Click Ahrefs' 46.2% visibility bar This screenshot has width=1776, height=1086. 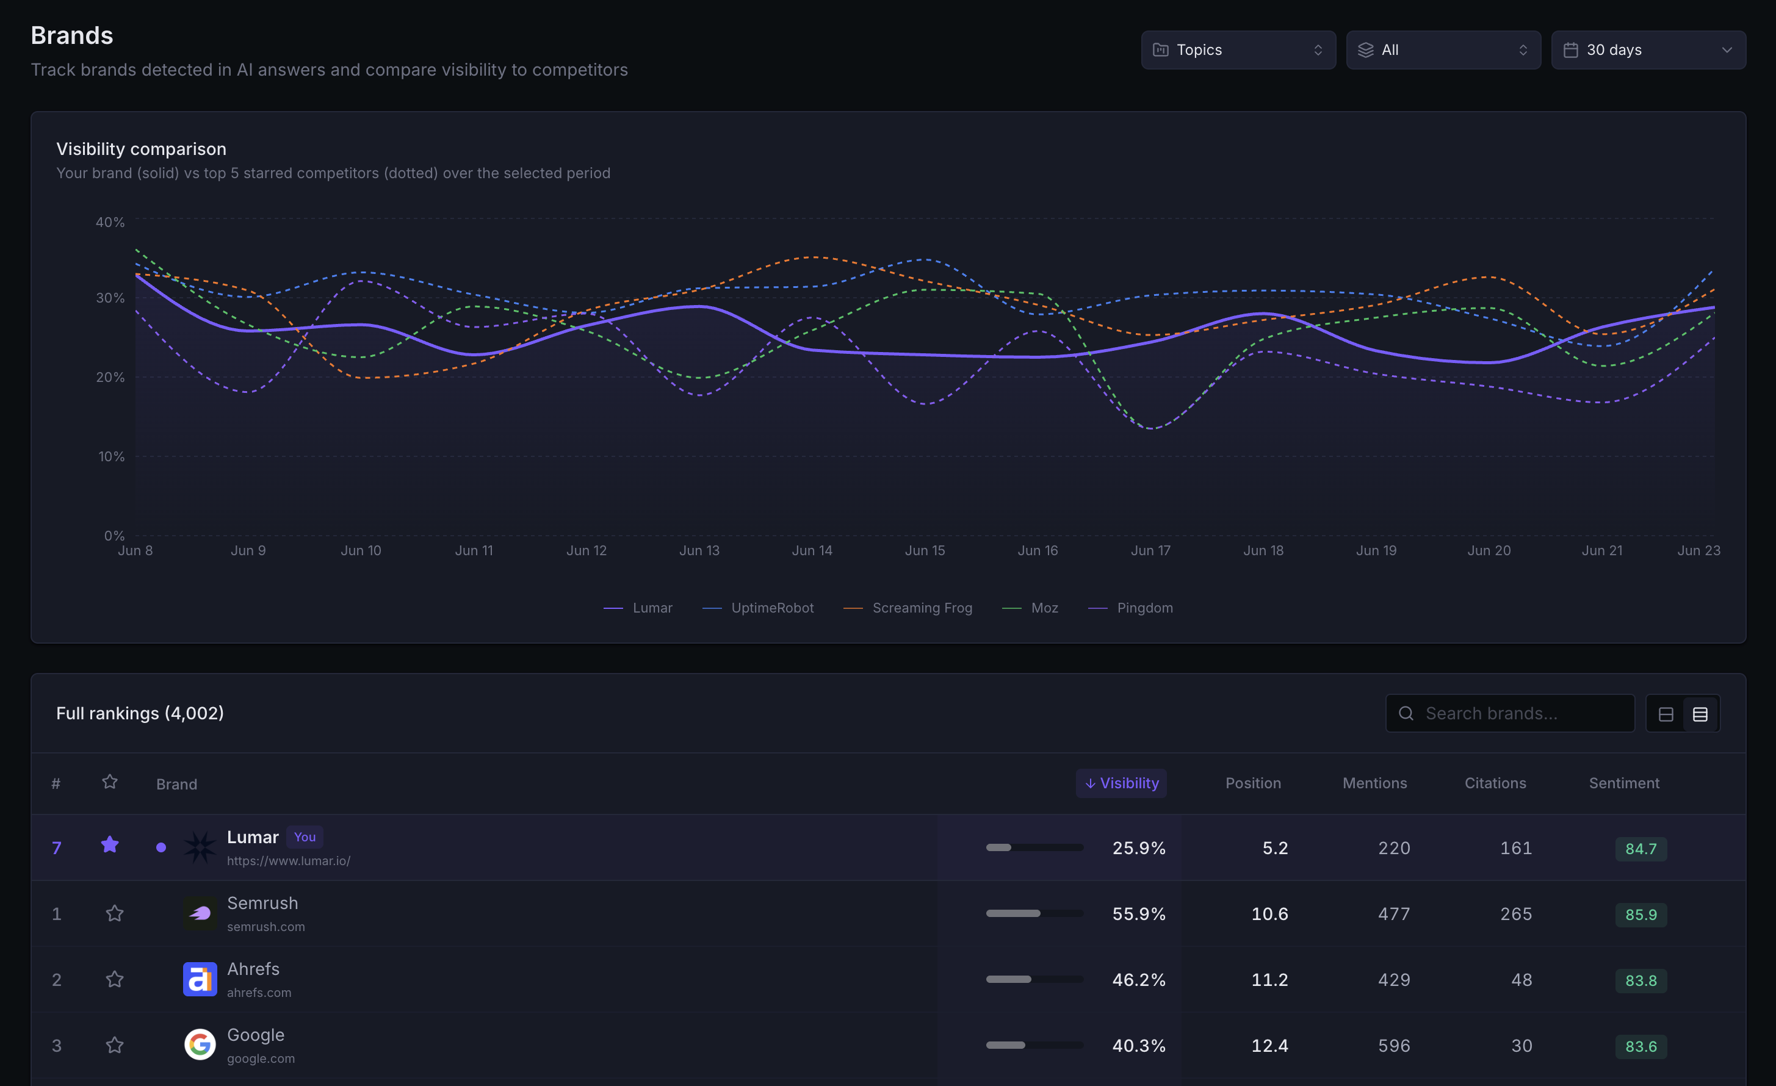coord(1034,979)
